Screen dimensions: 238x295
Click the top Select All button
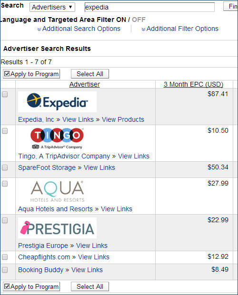coord(90,74)
